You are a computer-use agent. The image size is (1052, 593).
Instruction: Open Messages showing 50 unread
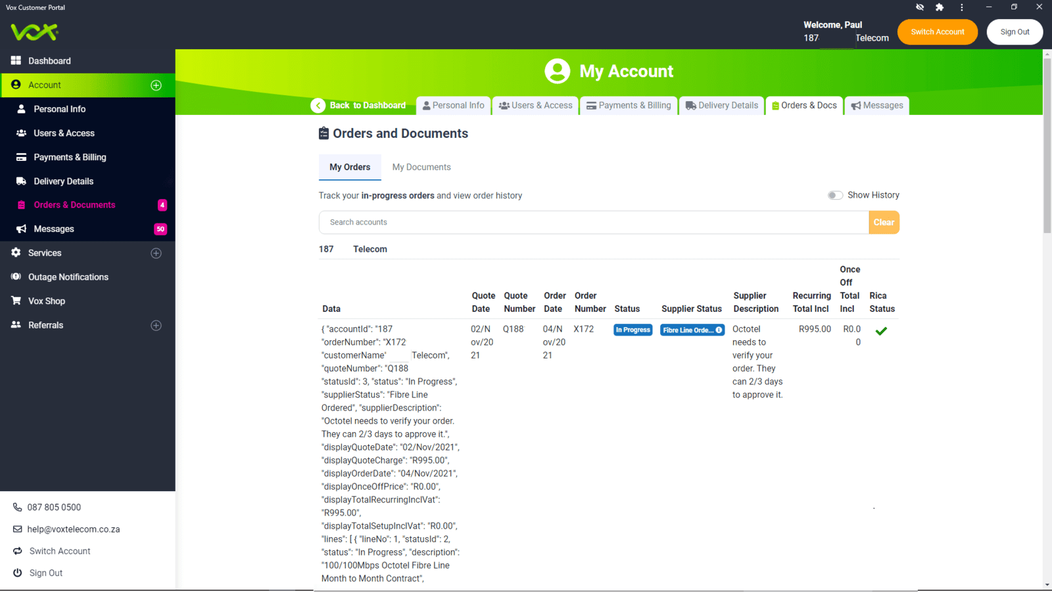click(53, 229)
